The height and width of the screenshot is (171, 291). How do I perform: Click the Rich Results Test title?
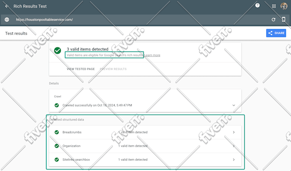point(30,6)
